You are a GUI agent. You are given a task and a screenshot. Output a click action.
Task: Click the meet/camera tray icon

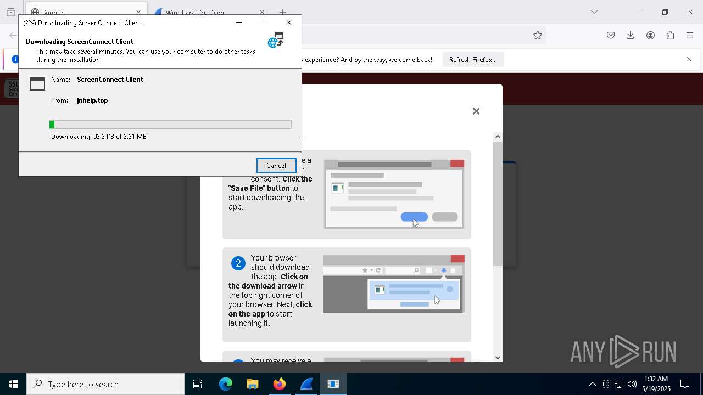coord(606,384)
